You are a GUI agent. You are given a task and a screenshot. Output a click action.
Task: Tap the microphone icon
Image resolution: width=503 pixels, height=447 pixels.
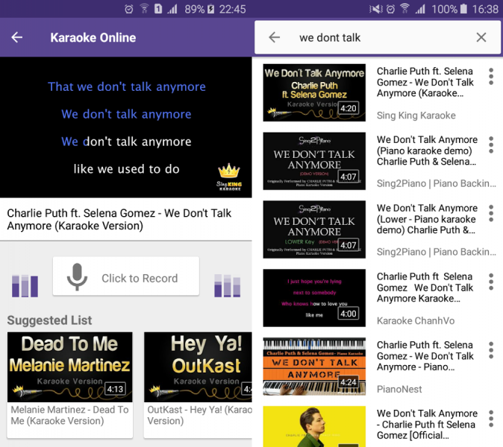[x=77, y=276]
